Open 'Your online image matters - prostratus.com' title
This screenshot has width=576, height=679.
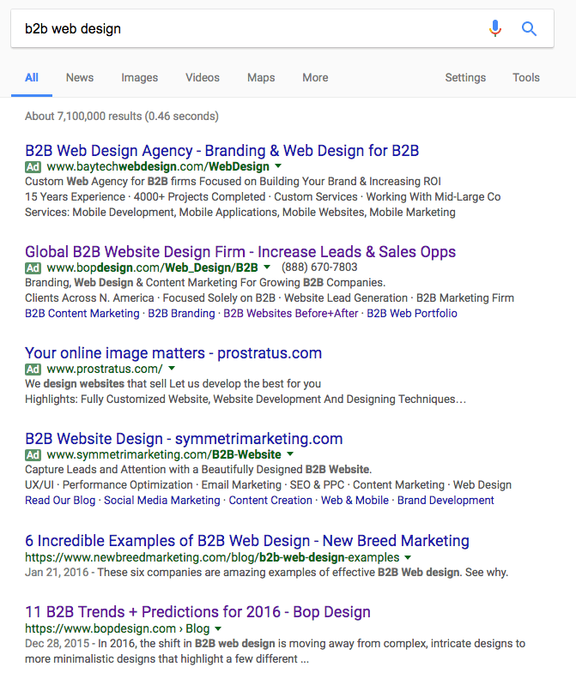tap(173, 353)
